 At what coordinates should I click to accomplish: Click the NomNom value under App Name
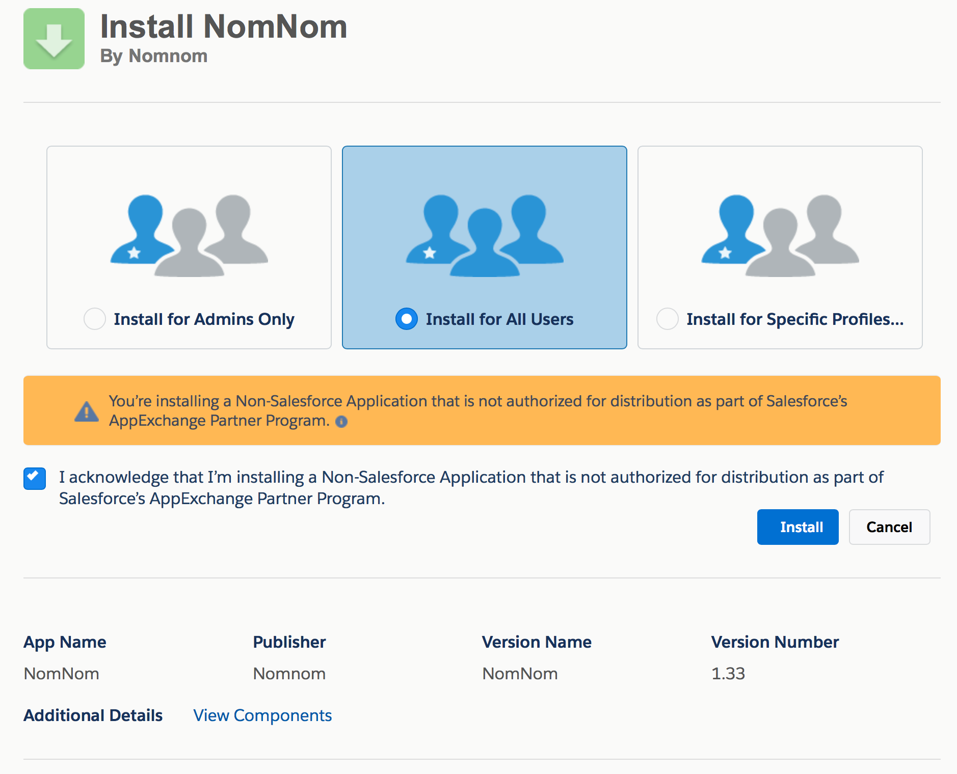61,674
